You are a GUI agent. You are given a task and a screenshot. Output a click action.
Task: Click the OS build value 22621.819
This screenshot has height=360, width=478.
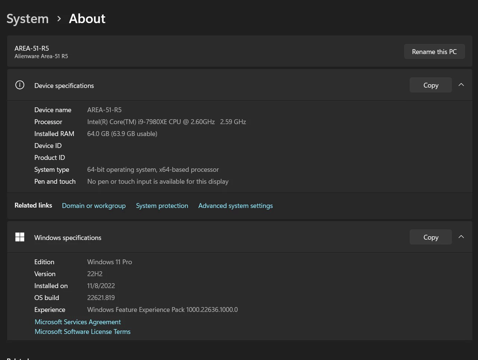(x=101, y=298)
